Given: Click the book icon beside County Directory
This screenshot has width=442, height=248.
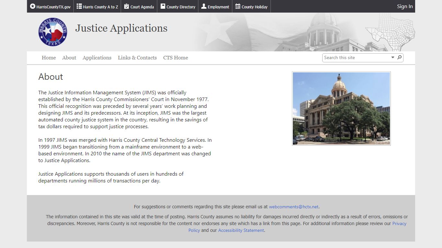Looking at the screenshot, I should 163,6.
